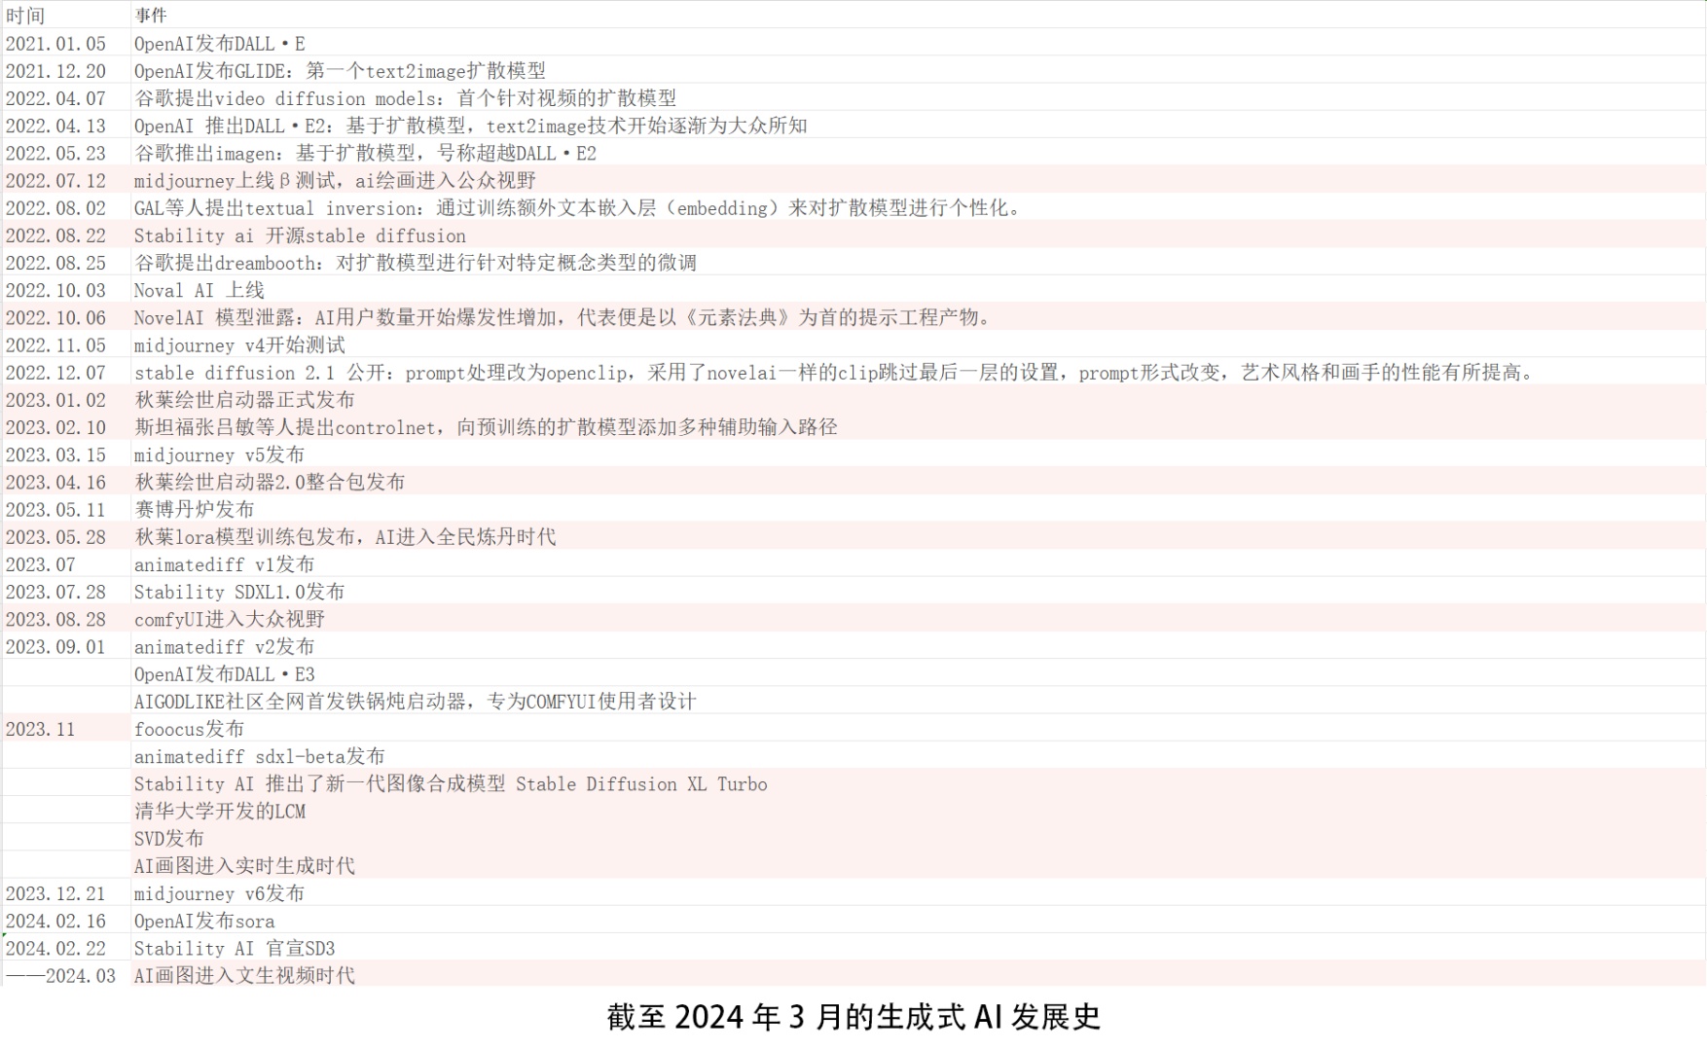Select the midjourney上线β测试 cell
The width and height of the screenshot is (1707, 1051).
[918, 180]
